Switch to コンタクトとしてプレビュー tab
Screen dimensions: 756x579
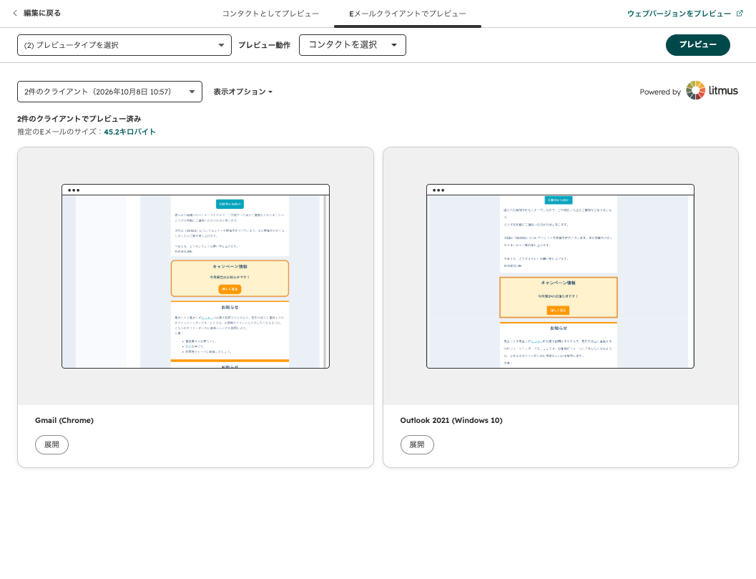point(270,14)
